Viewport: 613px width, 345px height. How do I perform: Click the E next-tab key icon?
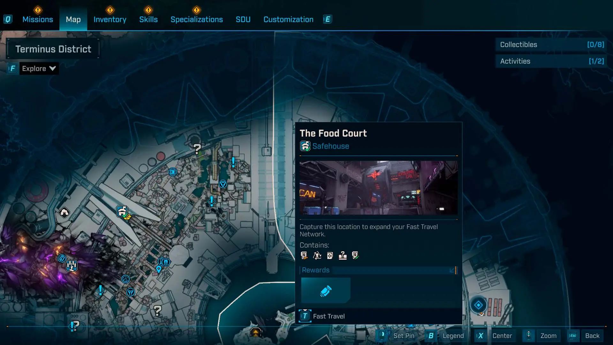tap(328, 19)
